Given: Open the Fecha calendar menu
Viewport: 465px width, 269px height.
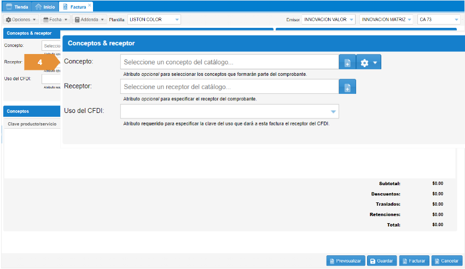Looking at the screenshot, I should point(56,20).
